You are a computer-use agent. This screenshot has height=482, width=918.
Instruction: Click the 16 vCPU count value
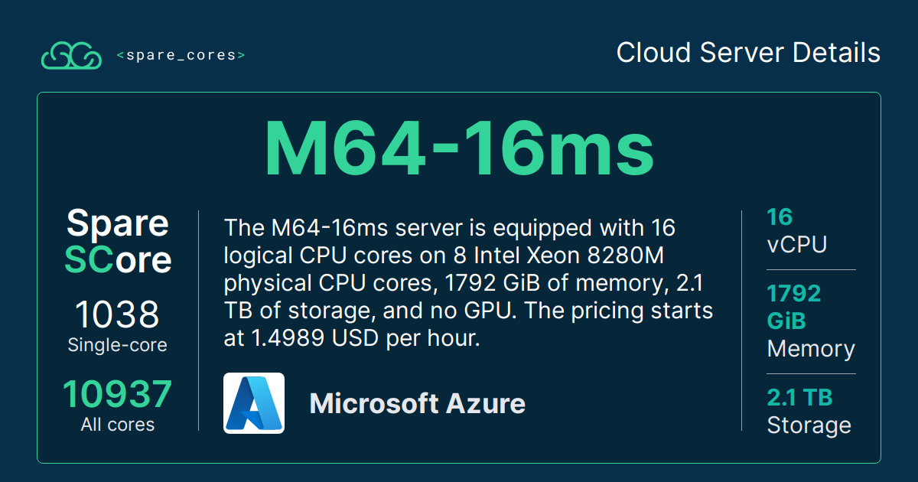click(780, 217)
